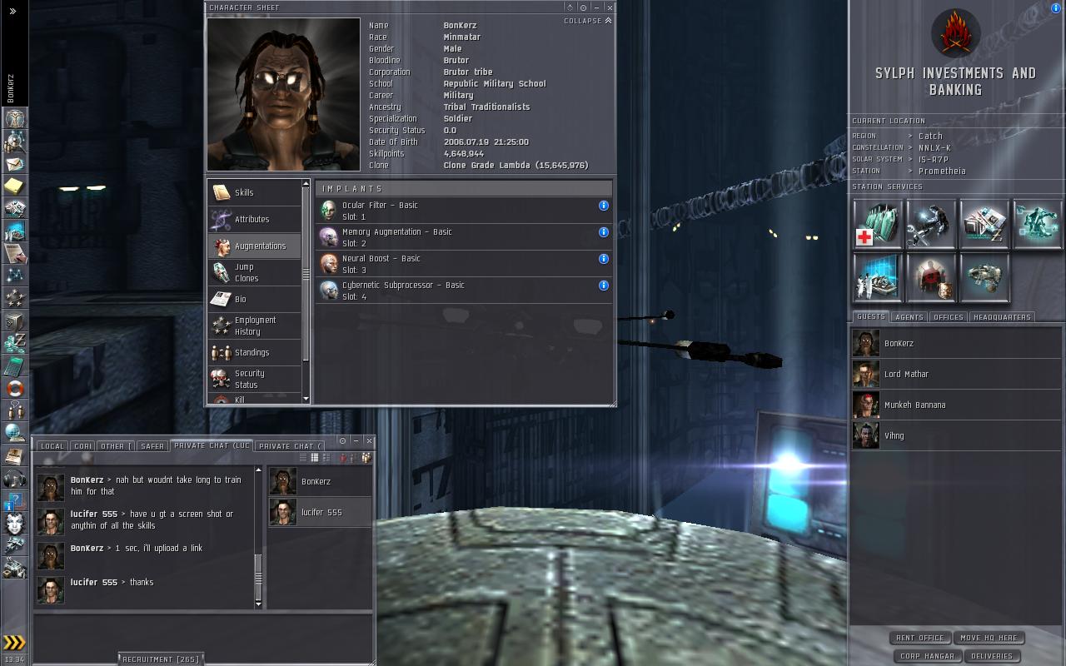Click the Move HQ Here button
Image resolution: width=1066 pixels, height=666 pixels.
coord(989,638)
